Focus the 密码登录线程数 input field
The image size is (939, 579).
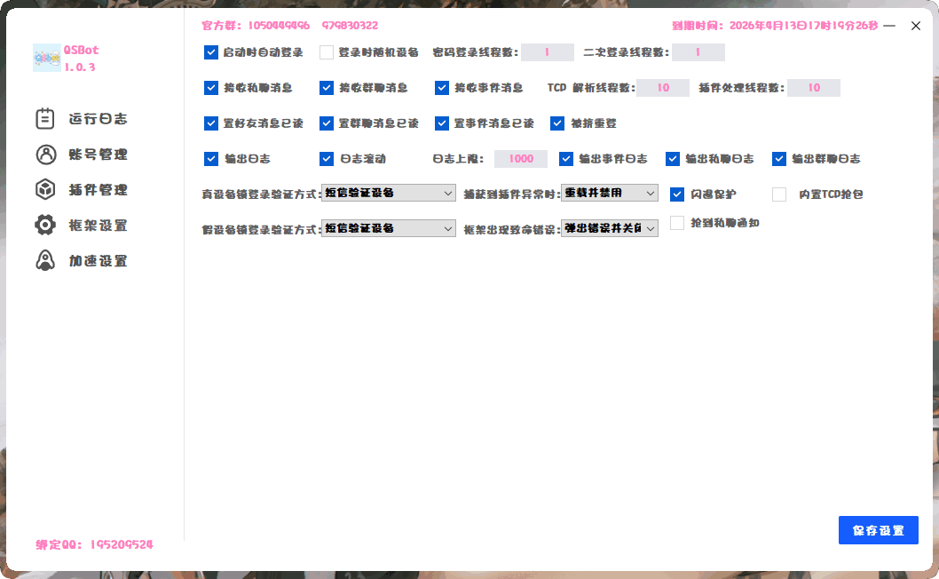coord(548,52)
